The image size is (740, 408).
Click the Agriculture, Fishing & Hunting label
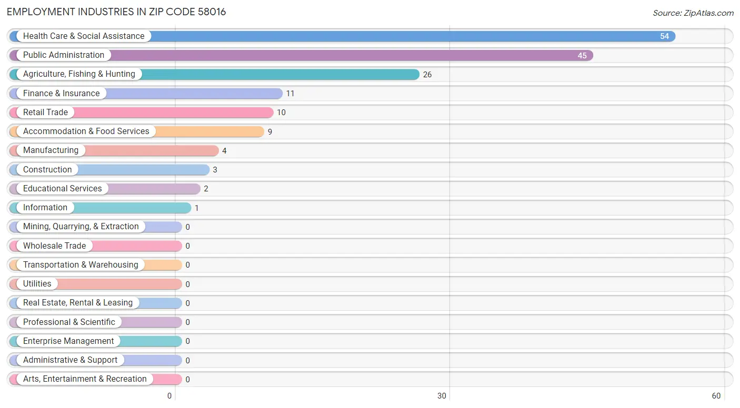pyautogui.click(x=79, y=74)
